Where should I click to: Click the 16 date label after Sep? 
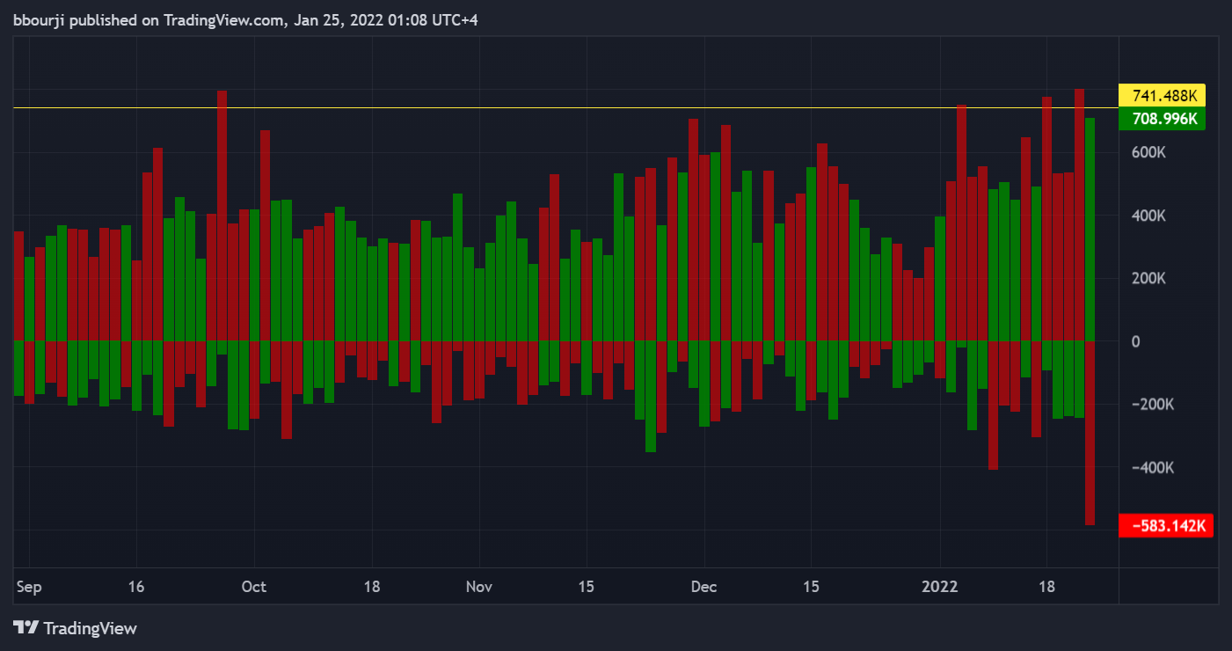coord(135,587)
